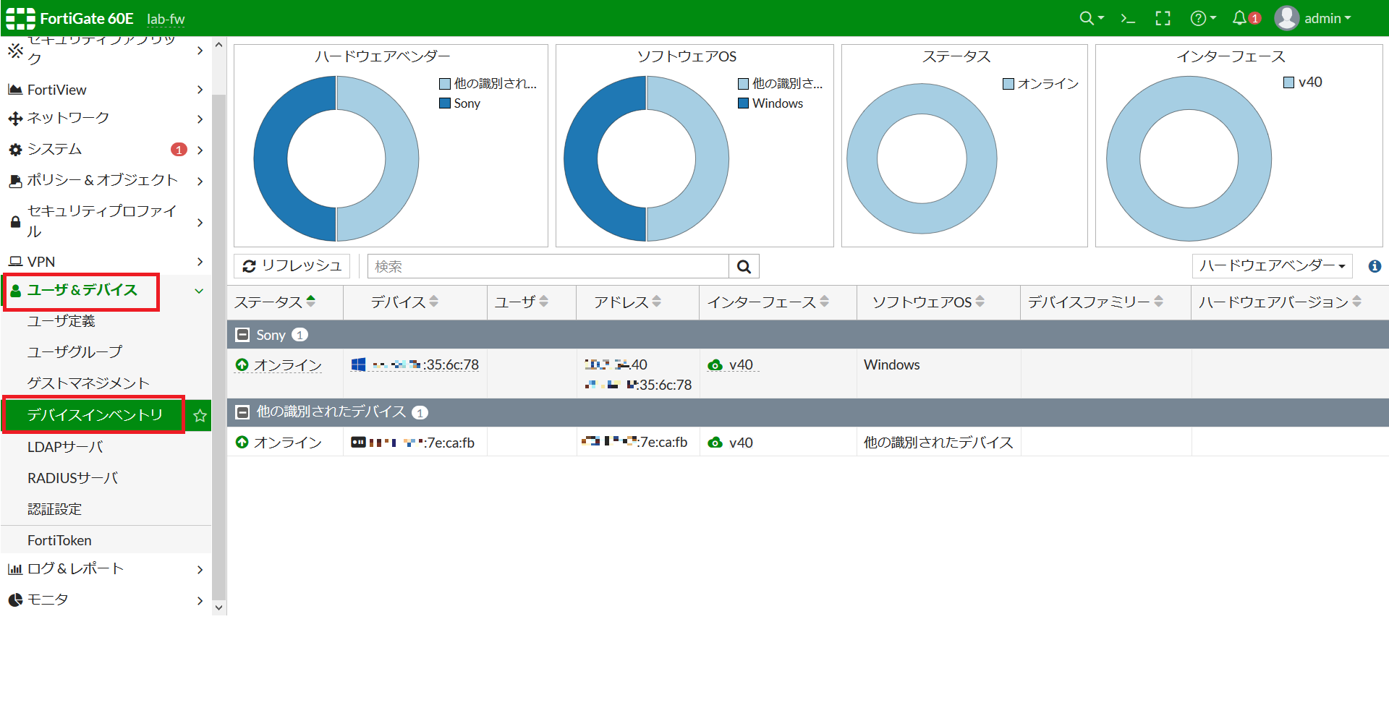Click the online status icon in Sony row
Viewport: 1389px width, 708px height.
[242, 364]
